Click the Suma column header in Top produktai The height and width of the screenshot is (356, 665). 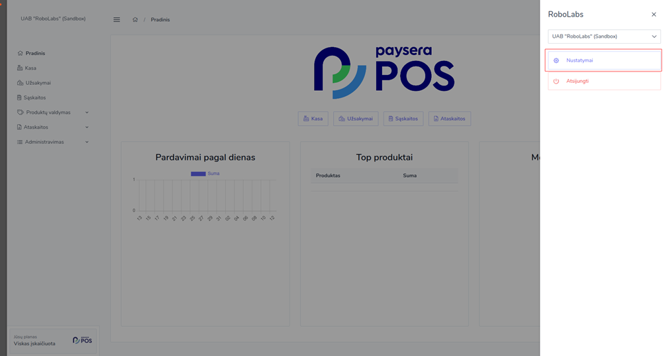(410, 176)
